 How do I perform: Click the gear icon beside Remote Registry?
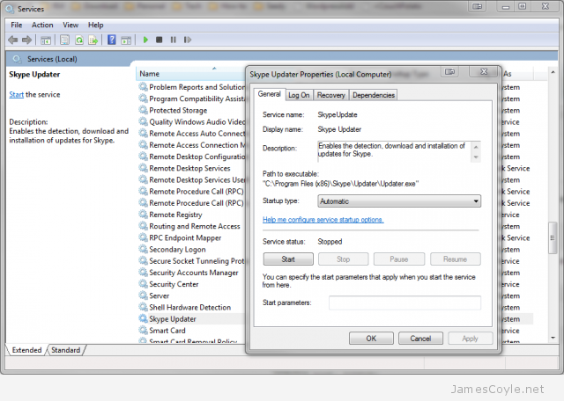(x=143, y=215)
